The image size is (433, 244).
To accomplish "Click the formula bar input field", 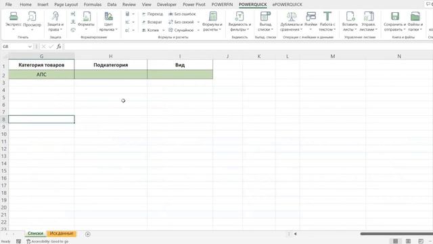I will coord(248,47).
